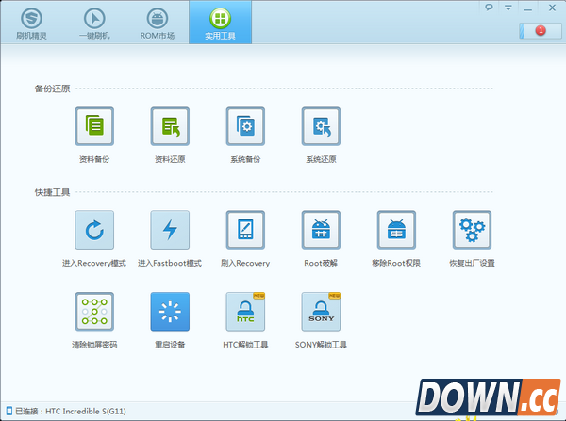566x421 pixels.
Task: Launch 系统备份 system backup
Action: pyautogui.click(x=245, y=126)
